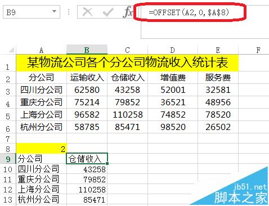Click cell 74852
Screen dimensions: 269x206
173,115
